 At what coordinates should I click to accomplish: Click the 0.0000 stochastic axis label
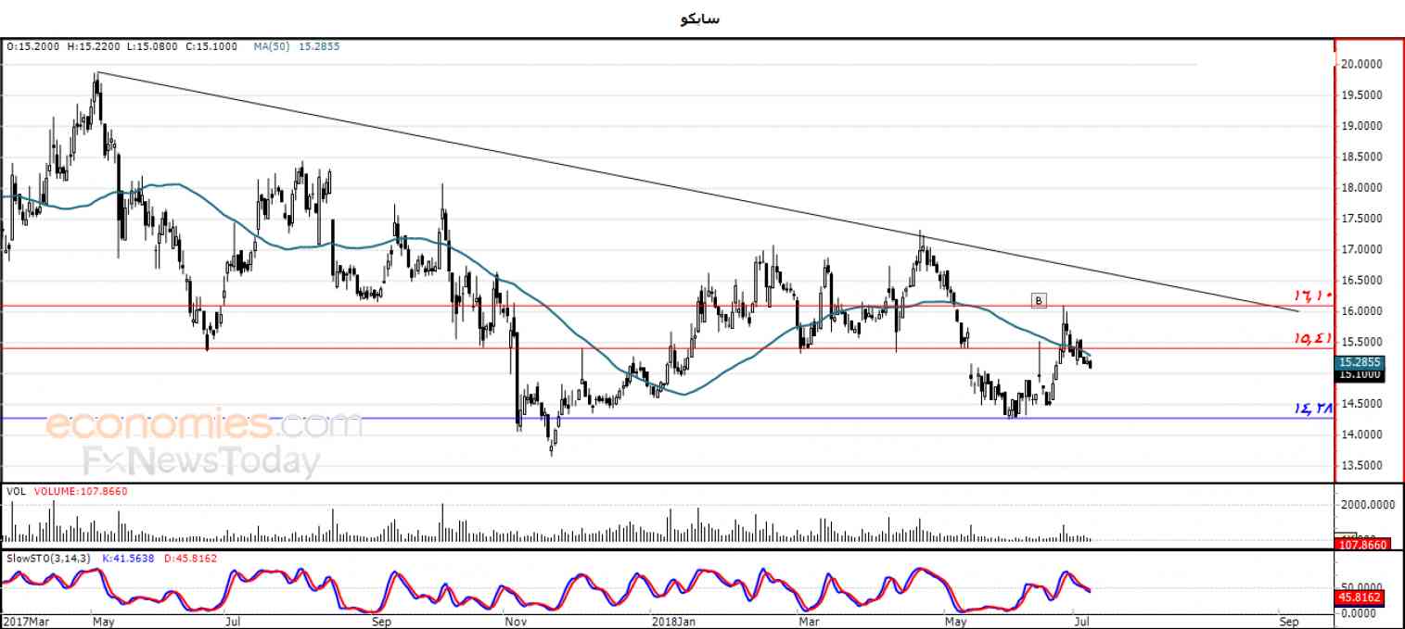click(1360, 612)
